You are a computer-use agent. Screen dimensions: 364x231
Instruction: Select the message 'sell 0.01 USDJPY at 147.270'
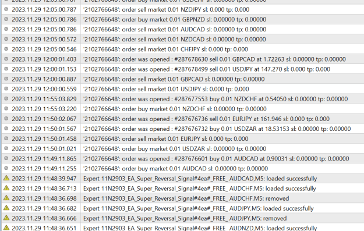207,69
